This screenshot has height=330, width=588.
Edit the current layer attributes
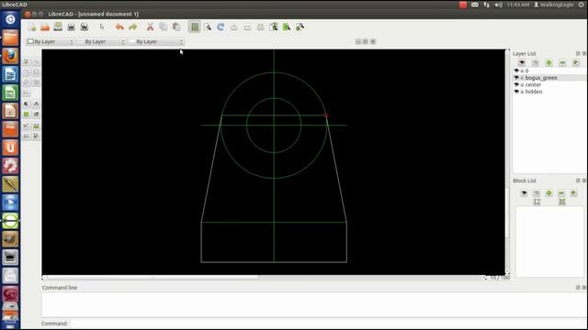point(576,63)
